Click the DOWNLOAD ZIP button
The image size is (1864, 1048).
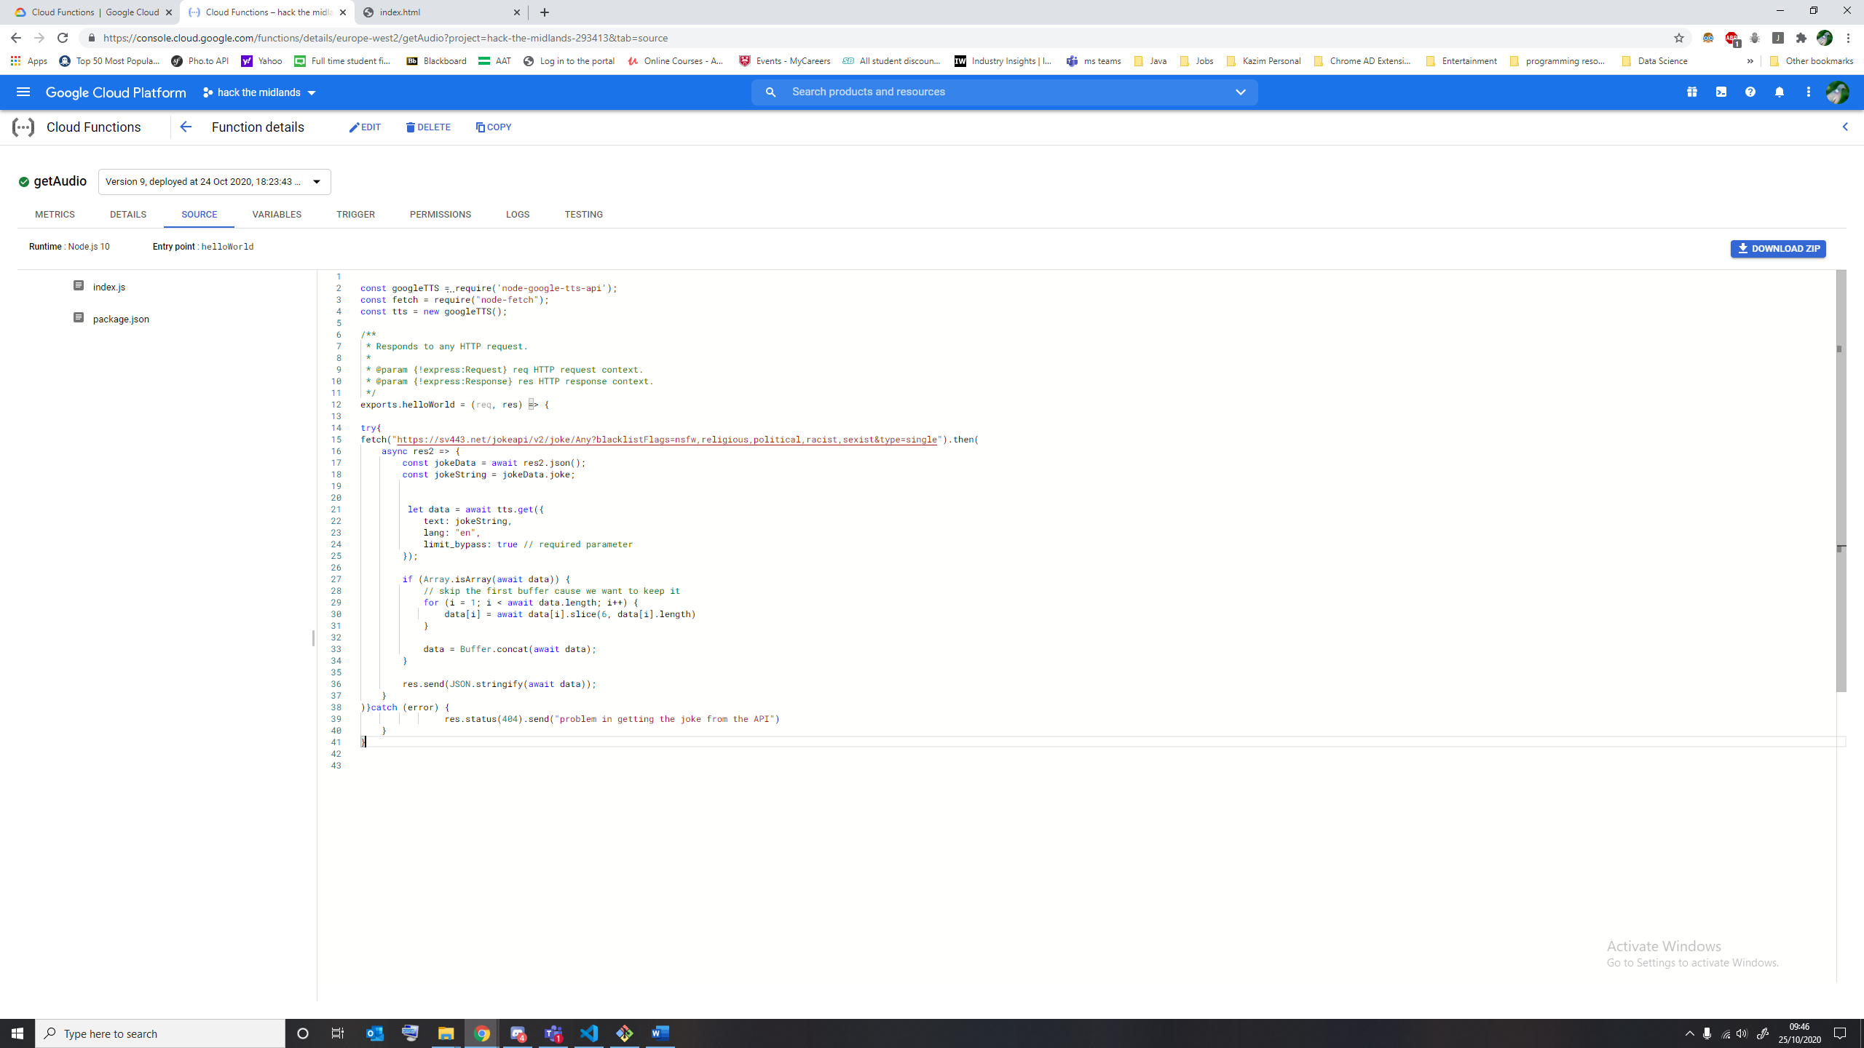coord(1778,249)
